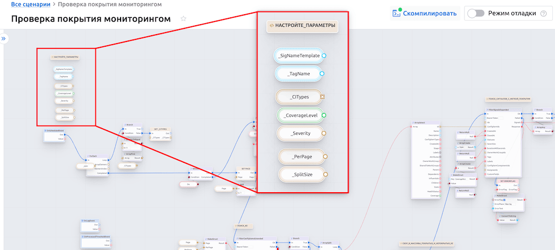The image size is (555, 250).
Task: Click the help icon beside Режим отладки
Action: [x=543, y=14]
